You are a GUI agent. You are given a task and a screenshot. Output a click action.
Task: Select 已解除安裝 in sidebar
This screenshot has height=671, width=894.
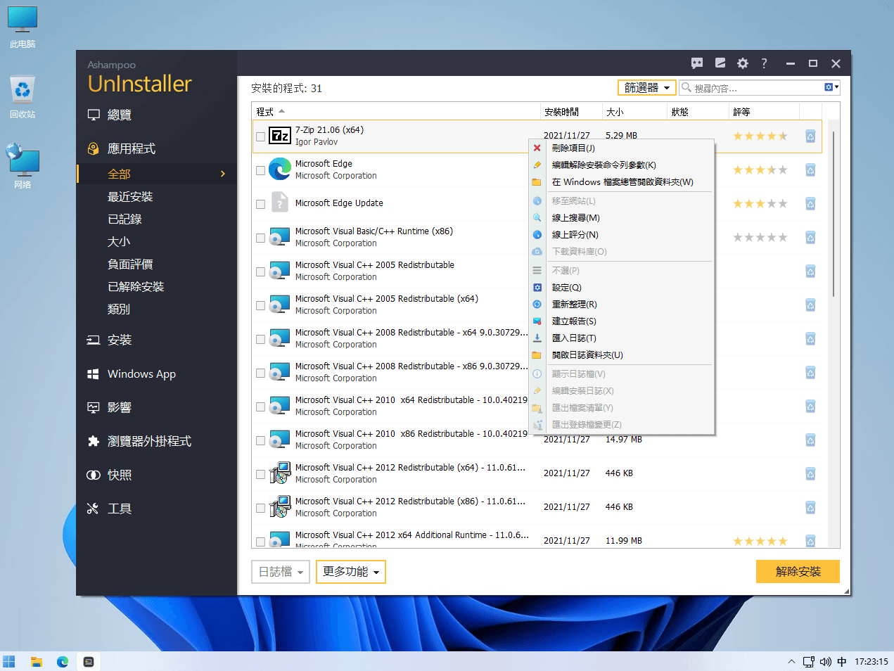[136, 286]
